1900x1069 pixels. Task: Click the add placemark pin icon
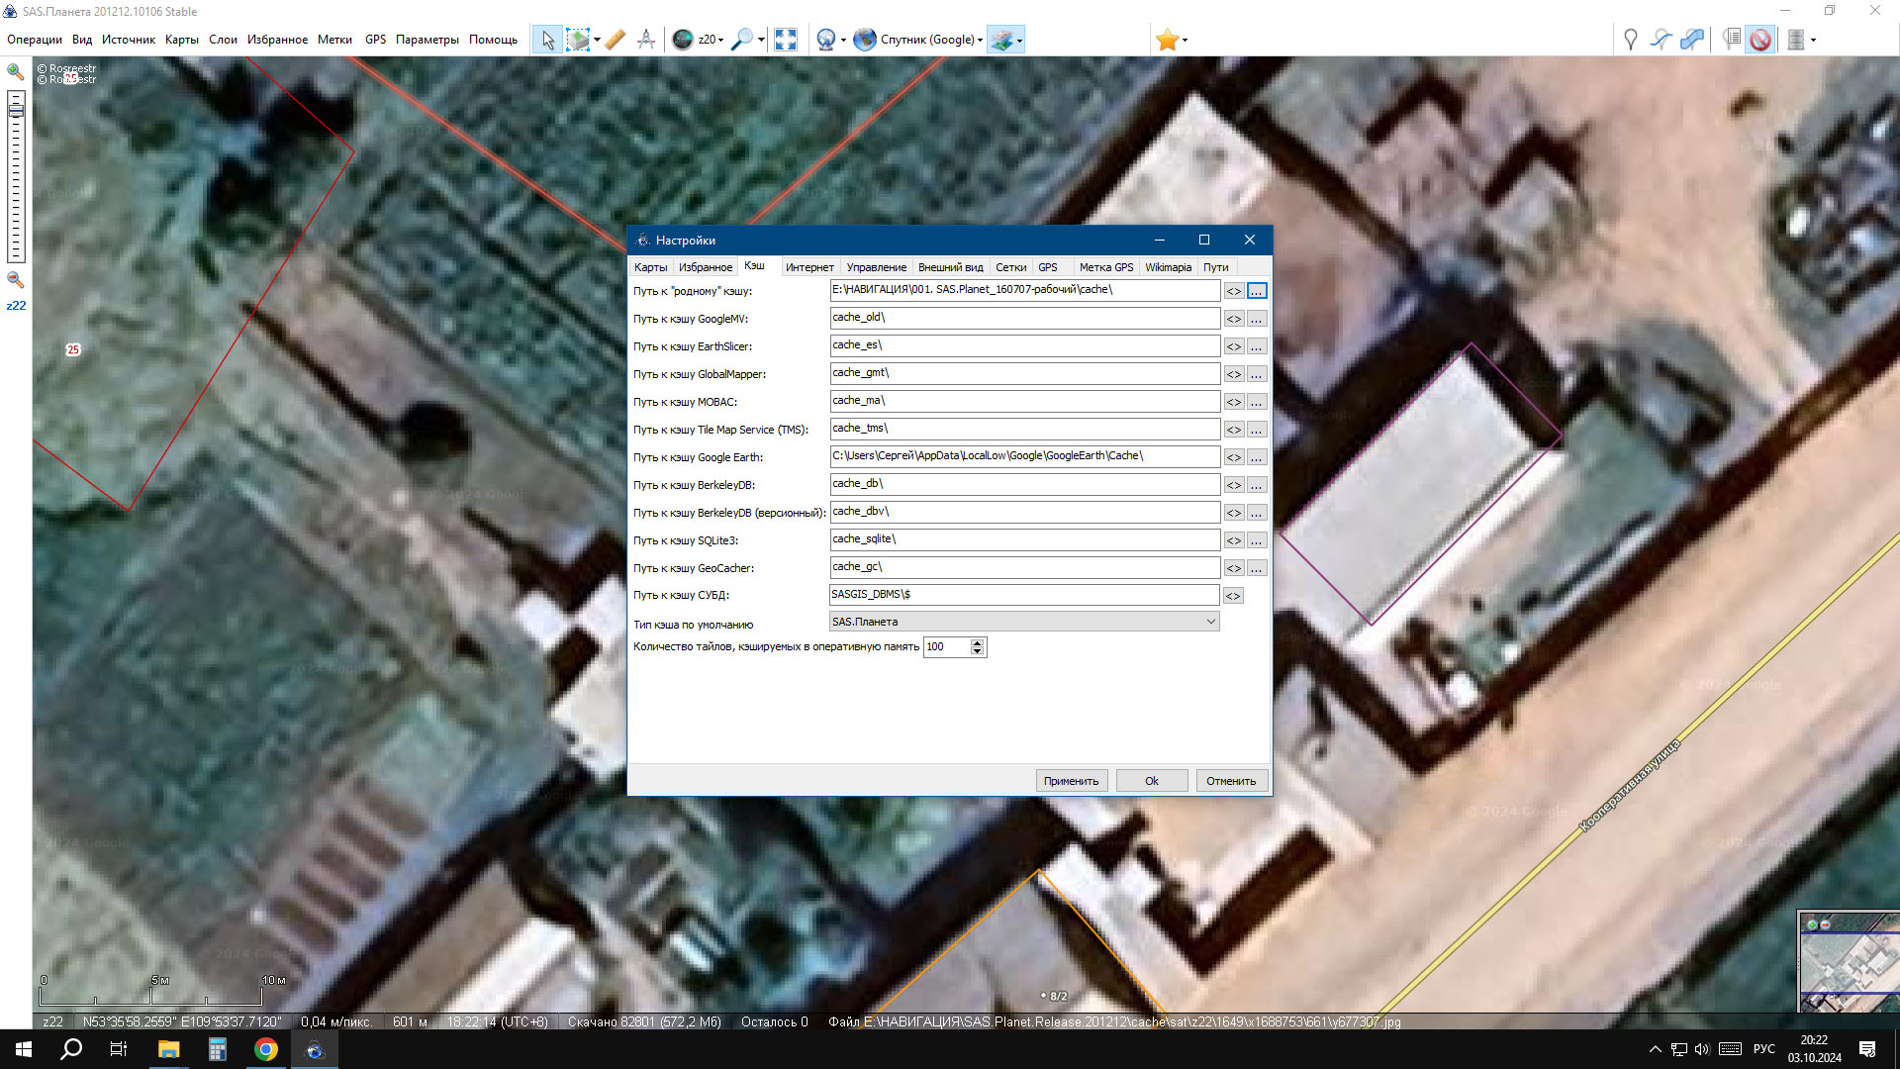(1630, 40)
